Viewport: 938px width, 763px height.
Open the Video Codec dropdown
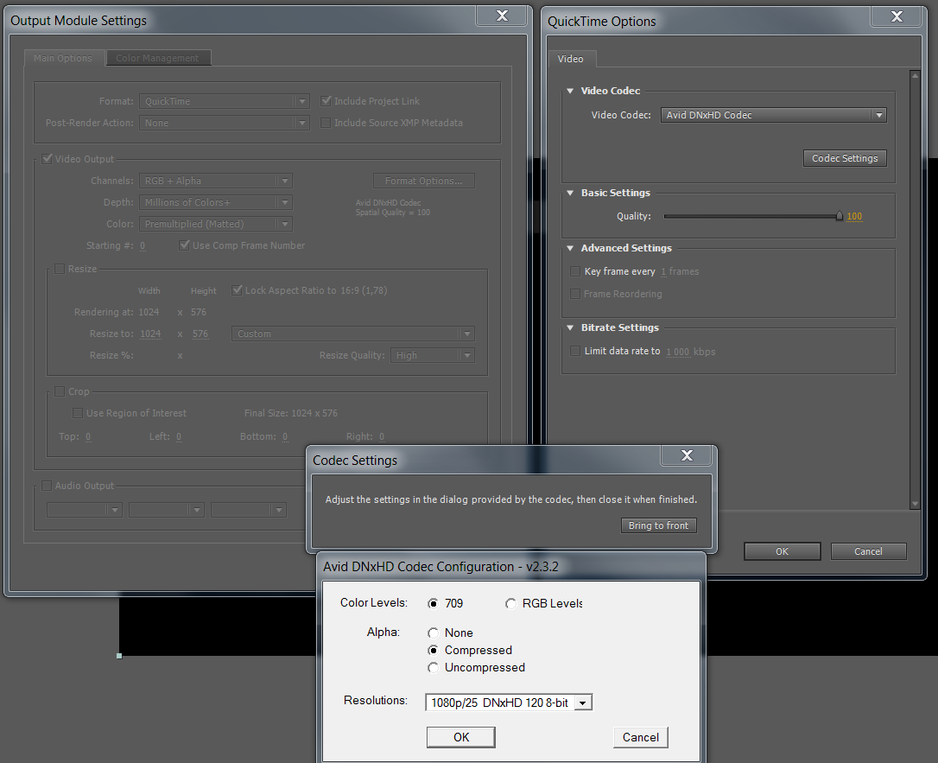coord(878,115)
